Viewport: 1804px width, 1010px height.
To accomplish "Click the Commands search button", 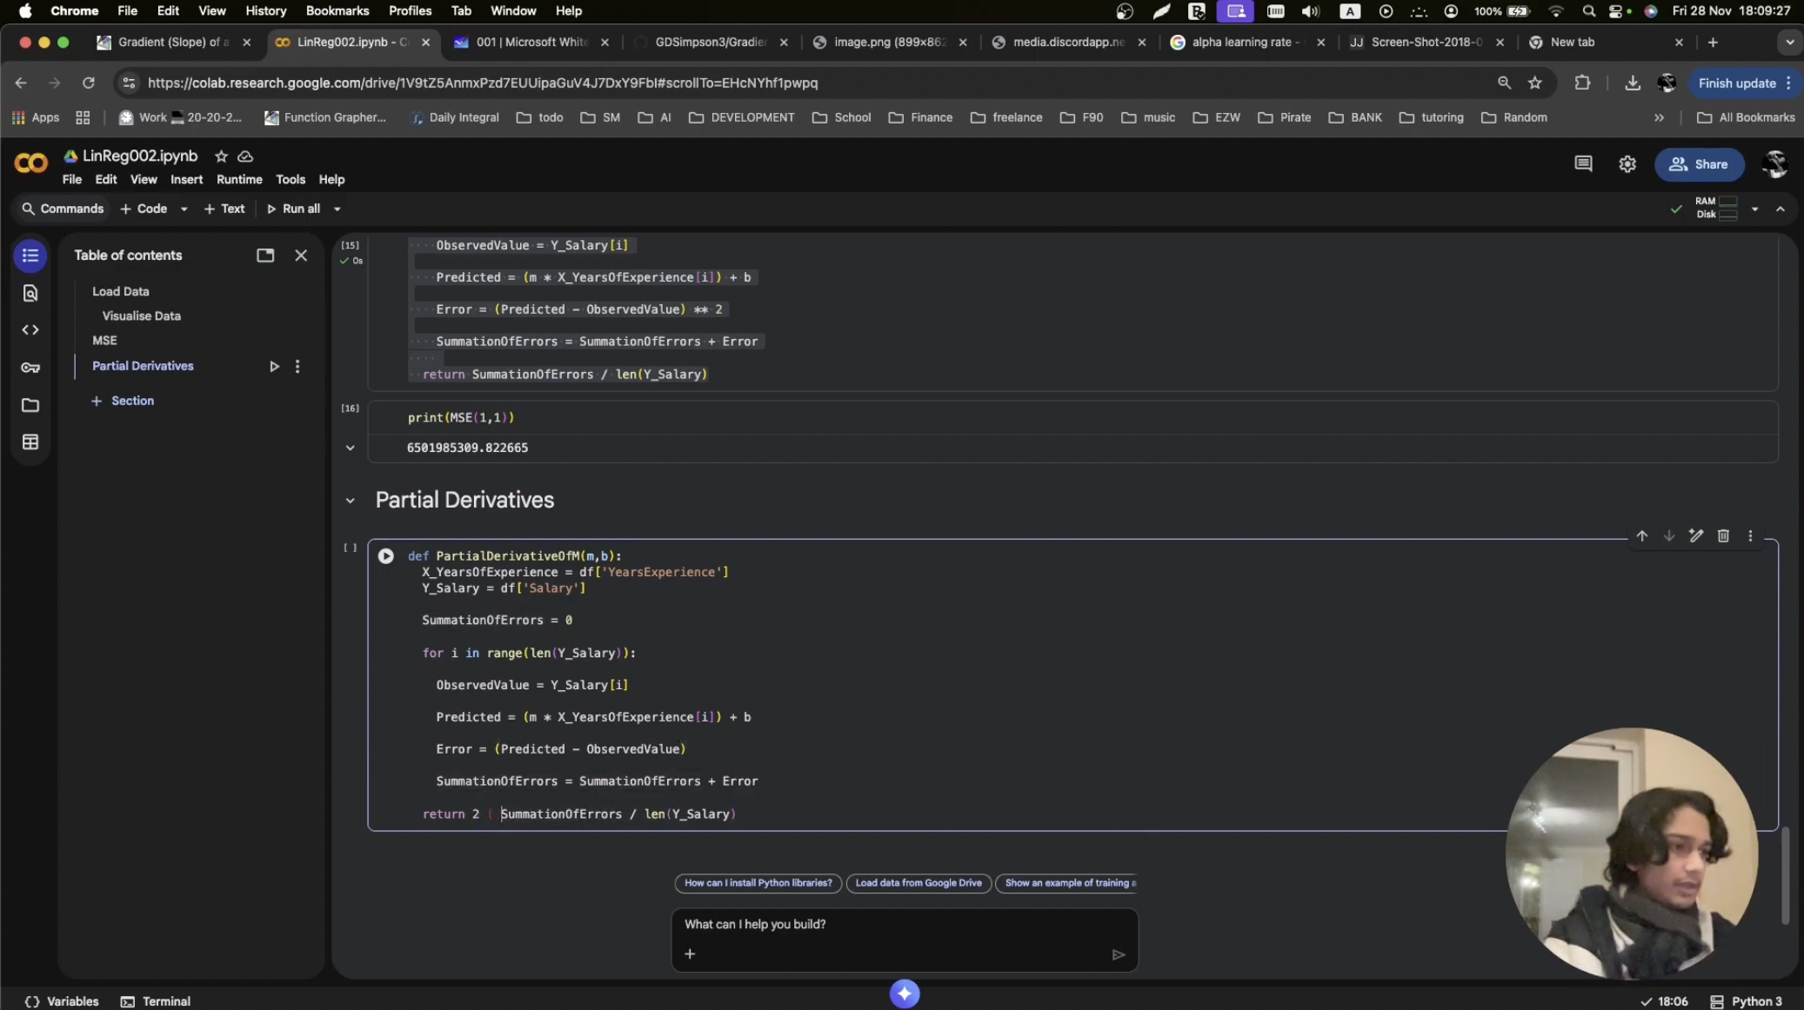I will tap(62, 209).
